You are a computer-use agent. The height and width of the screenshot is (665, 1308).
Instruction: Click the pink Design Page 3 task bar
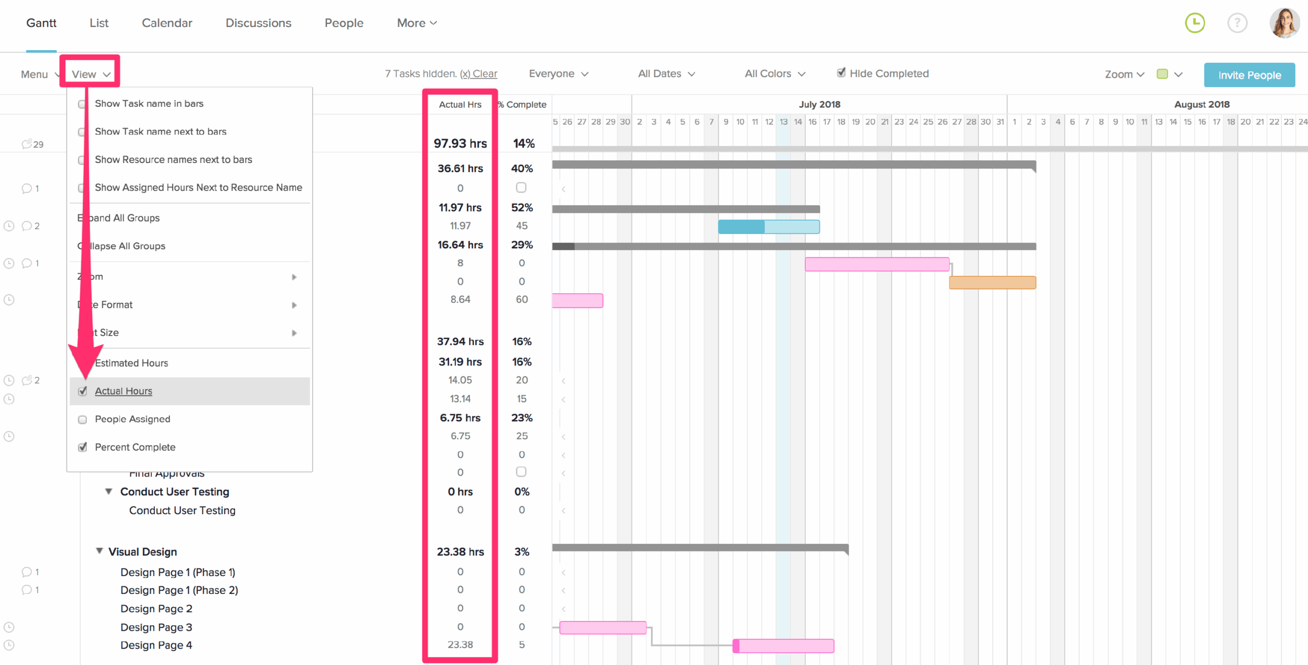[x=603, y=627]
